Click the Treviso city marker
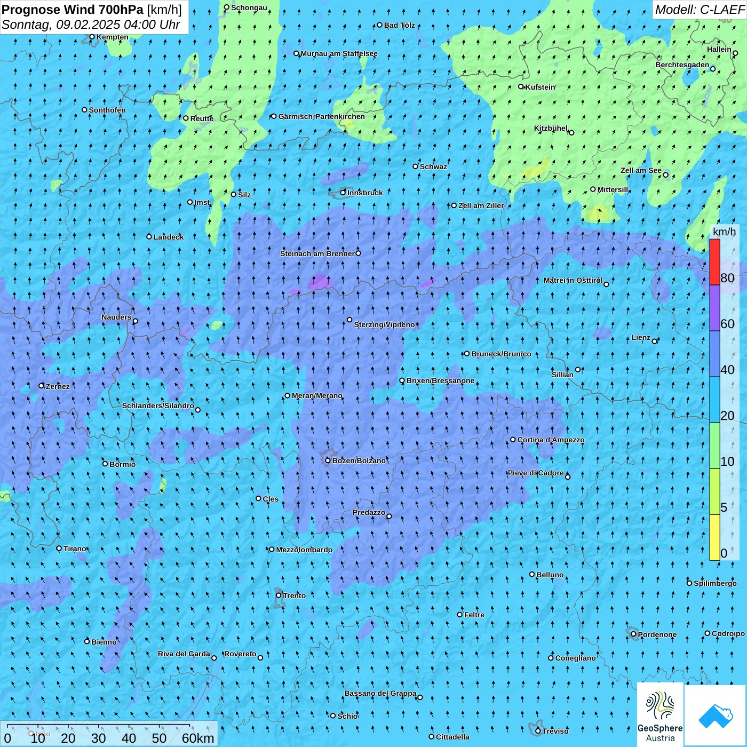Screen dimensions: 747x747 tap(538, 730)
